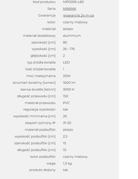Screen dimensions: 138x179
Task: Click the żelazo materiał value
Action: 68,29
